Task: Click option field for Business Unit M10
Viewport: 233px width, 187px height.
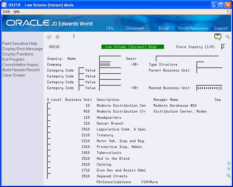Action: tap(49, 111)
